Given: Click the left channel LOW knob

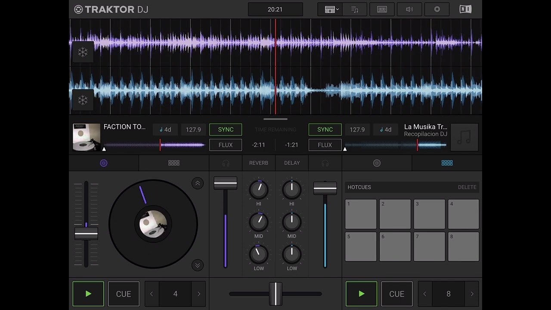Looking at the screenshot, I should (259, 254).
